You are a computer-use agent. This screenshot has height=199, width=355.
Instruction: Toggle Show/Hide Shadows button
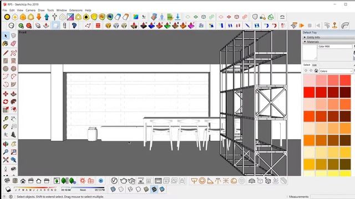(x=8, y=189)
